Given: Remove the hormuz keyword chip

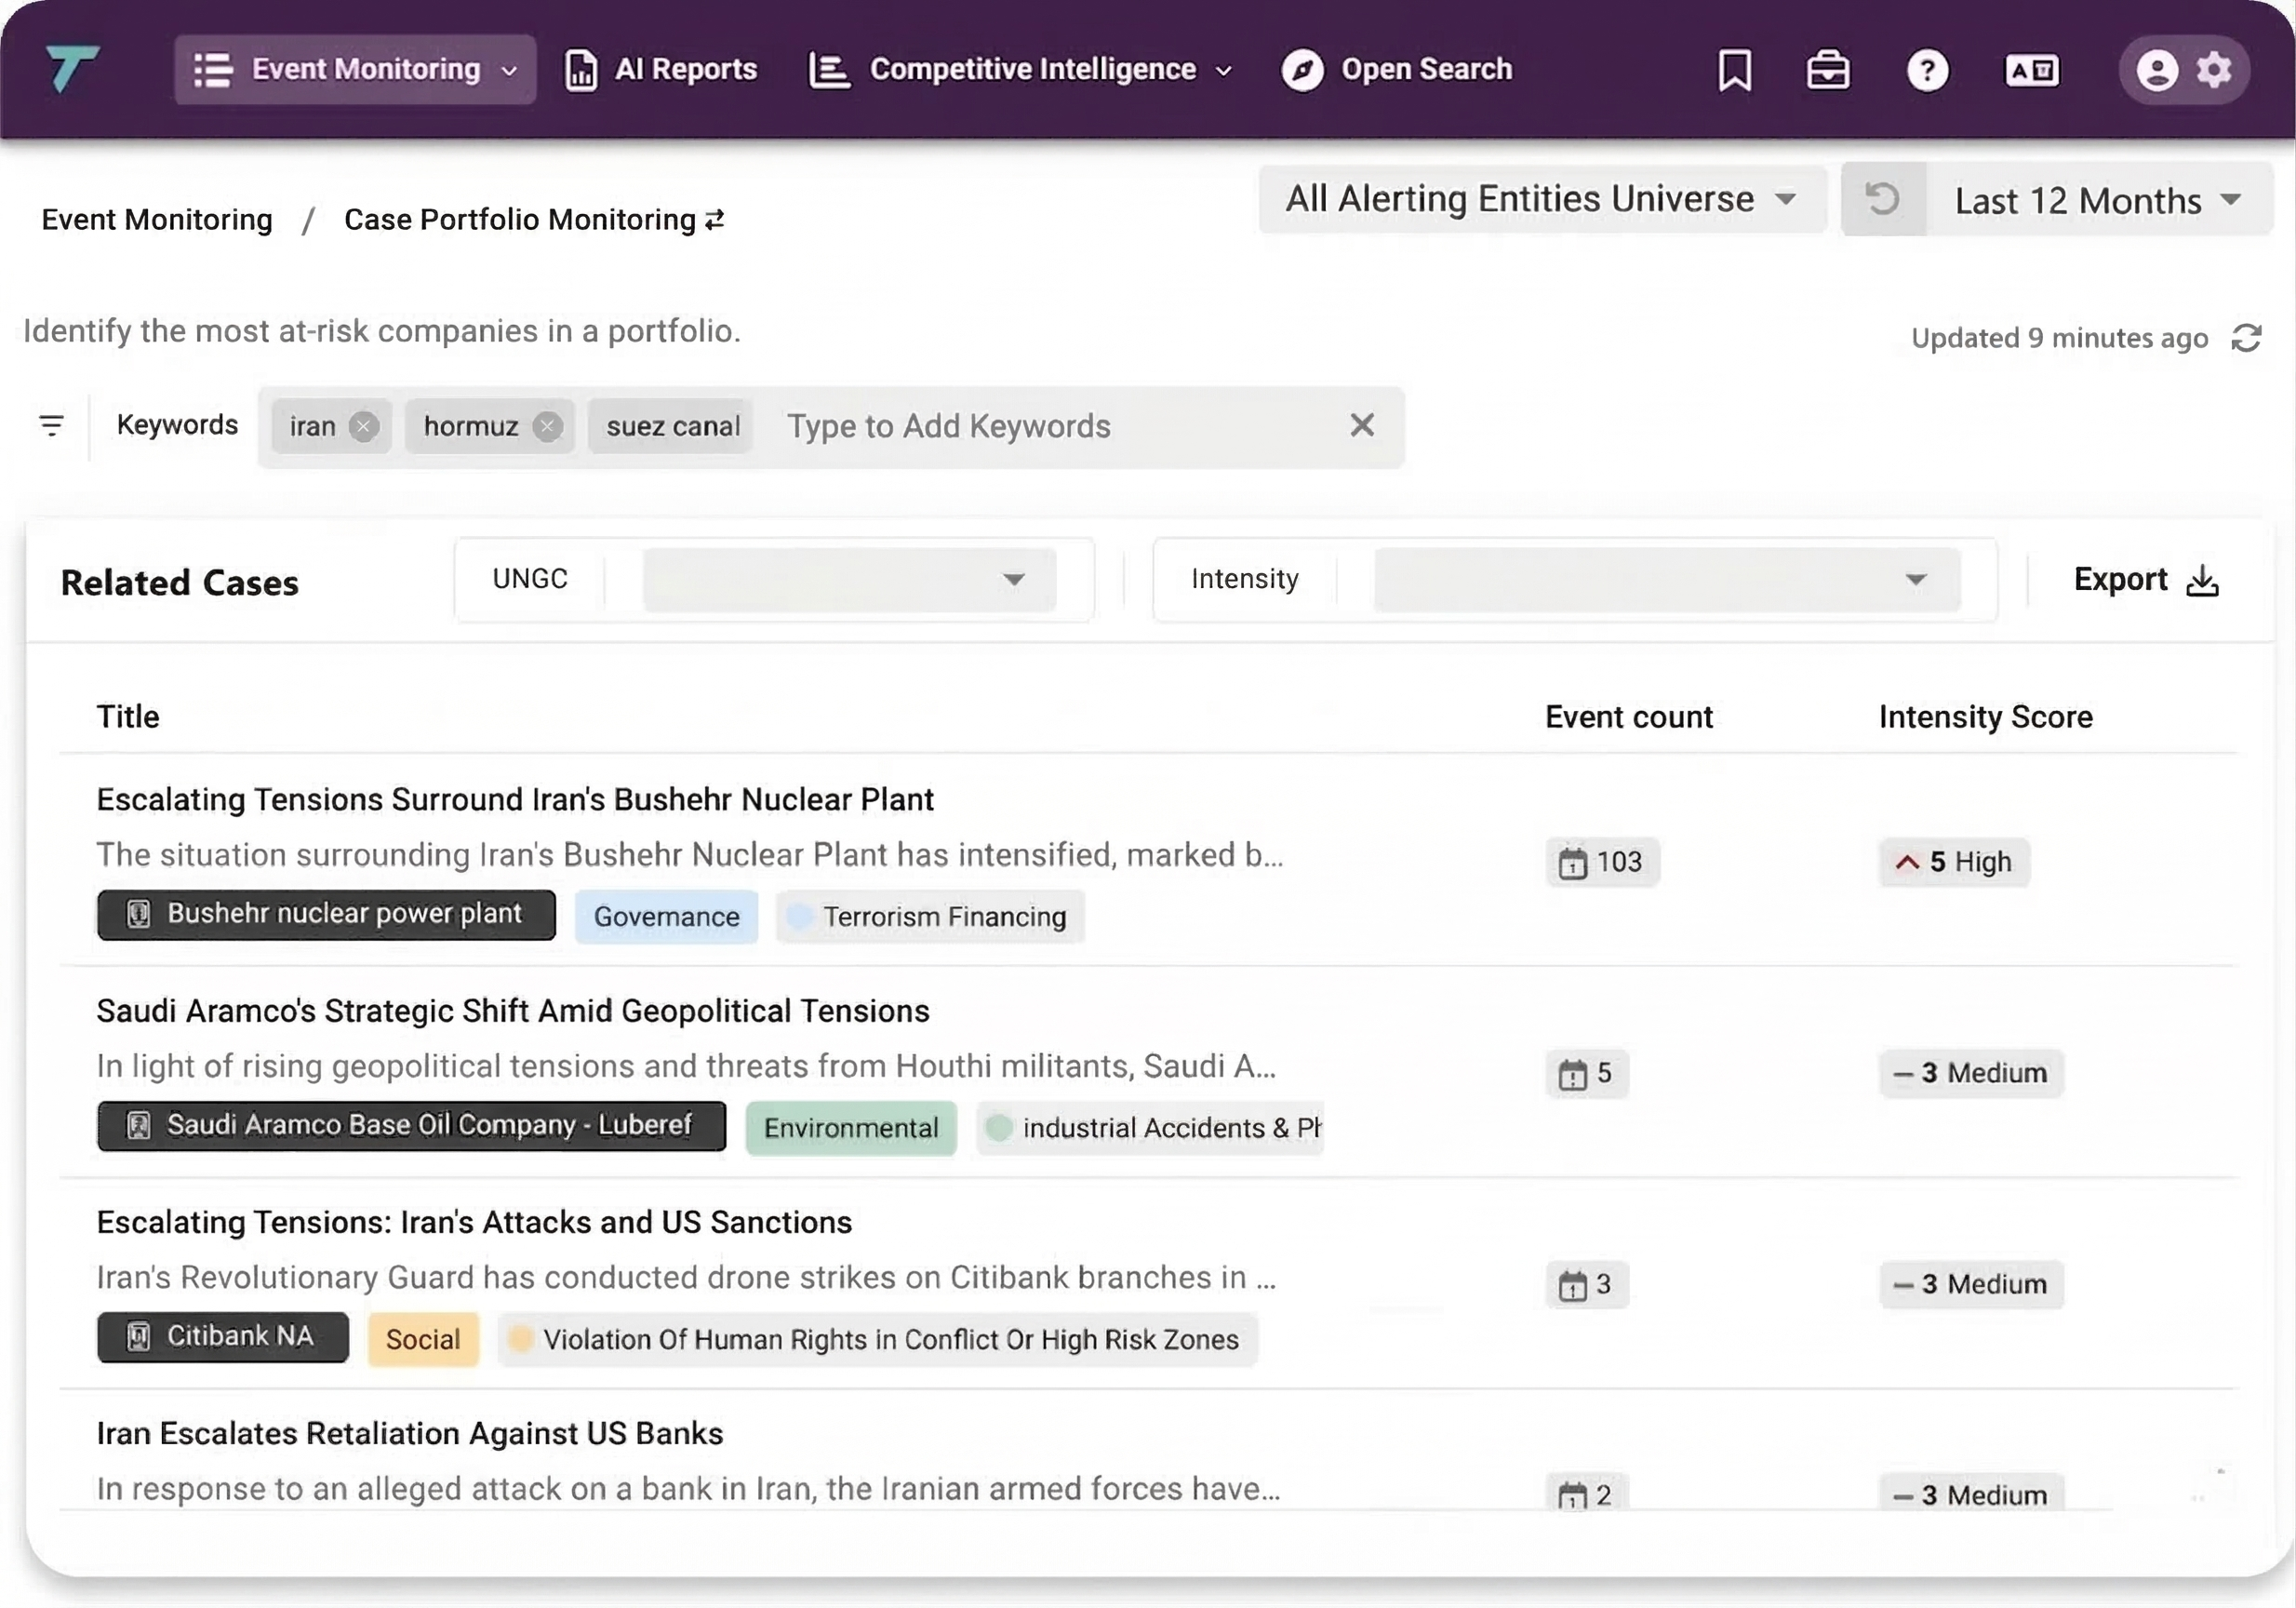Looking at the screenshot, I should 546,427.
